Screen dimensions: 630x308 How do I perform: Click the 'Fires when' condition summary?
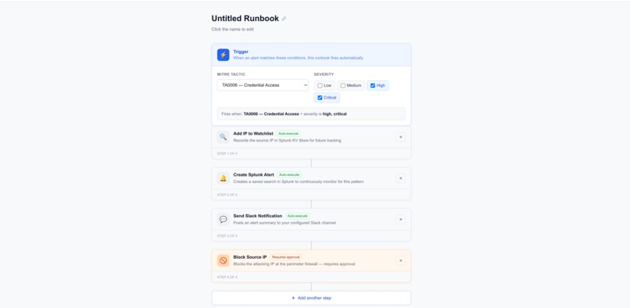[x=311, y=114]
